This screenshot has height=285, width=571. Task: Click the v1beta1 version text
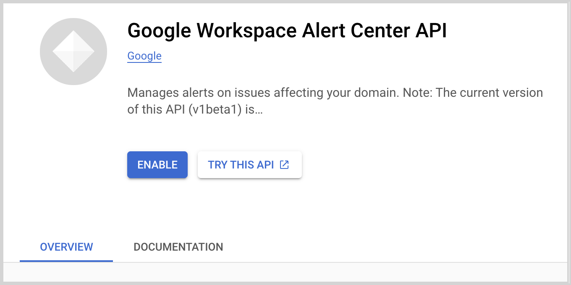(214, 110)
